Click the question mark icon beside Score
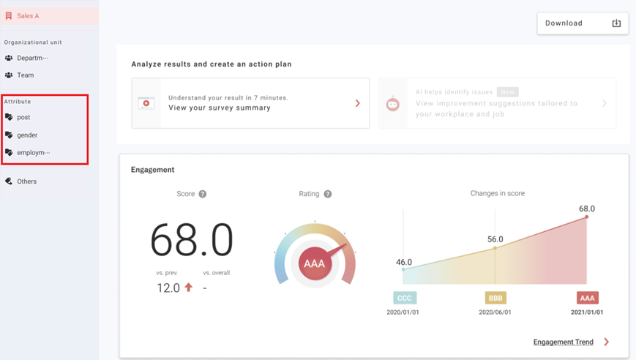This screenshot has height=360, width=636. tap(203, 194)
